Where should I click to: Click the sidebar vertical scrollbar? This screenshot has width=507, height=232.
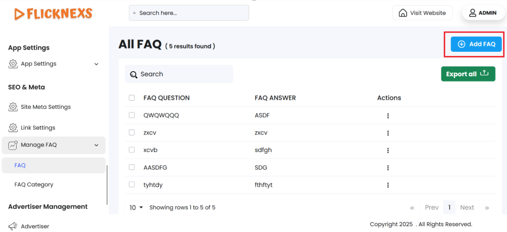(107, 185)
